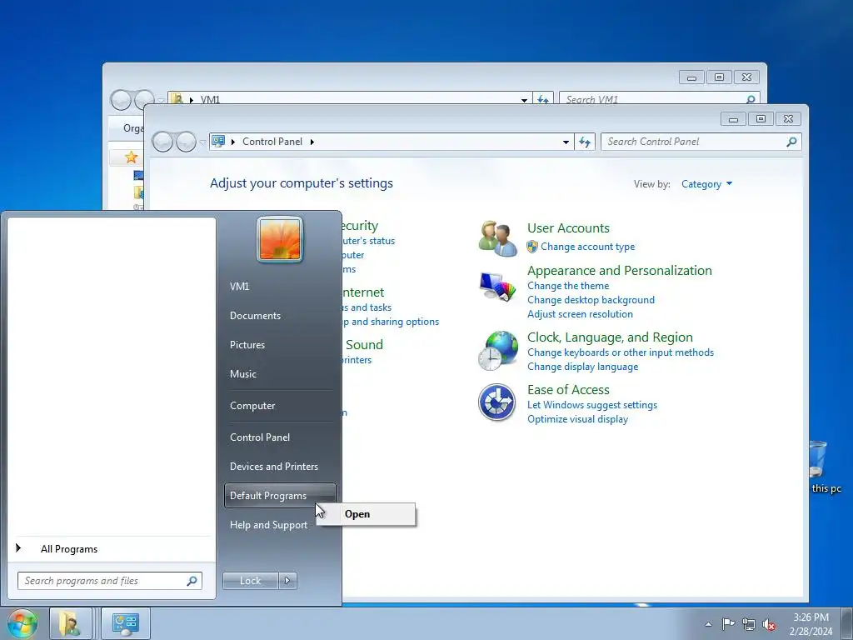This screenshot has width=853, height=640.
Task: Open the VM1 folder taskbar button
Action: coord(70,623)
